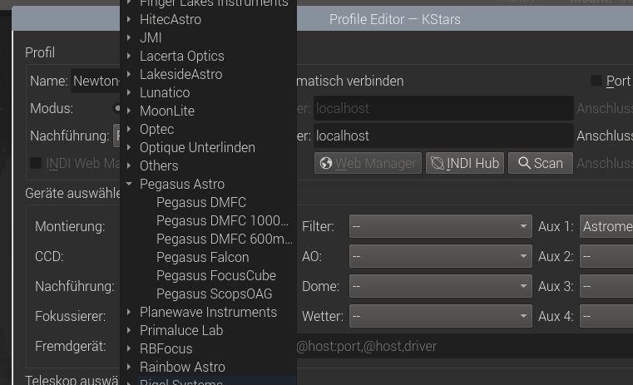The width and height of the screenshot is (633, 385).
Task: Expand the Primaluce Lab group
Action: coord(129,330)
